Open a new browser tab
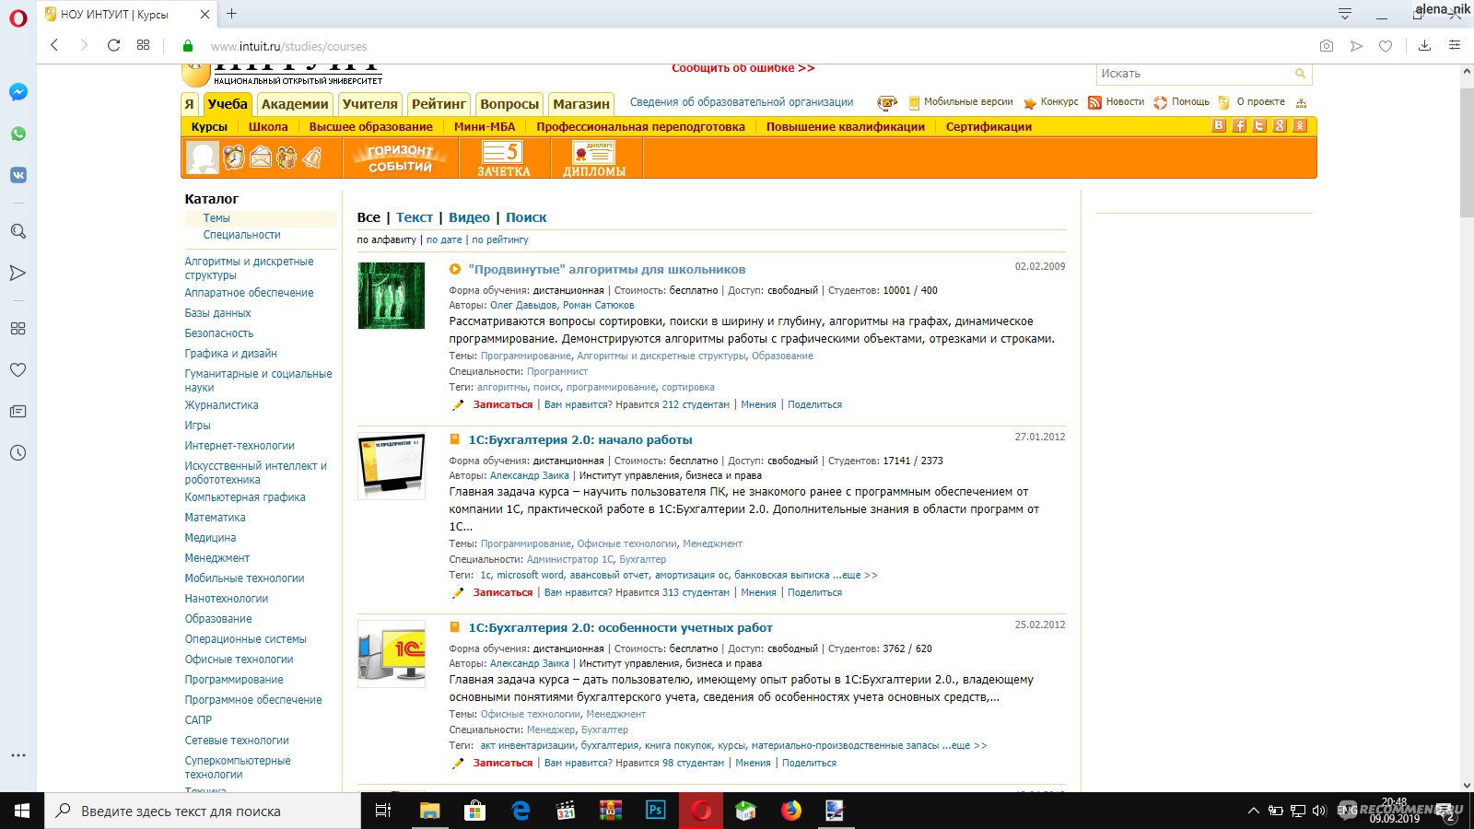This screenshot has width=1474, height=829. 232,14
